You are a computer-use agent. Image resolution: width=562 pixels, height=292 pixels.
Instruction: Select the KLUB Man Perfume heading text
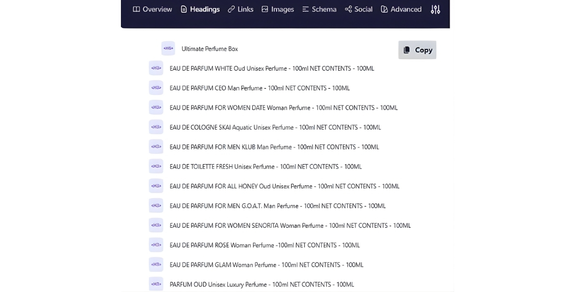click(x=274, y=147)
